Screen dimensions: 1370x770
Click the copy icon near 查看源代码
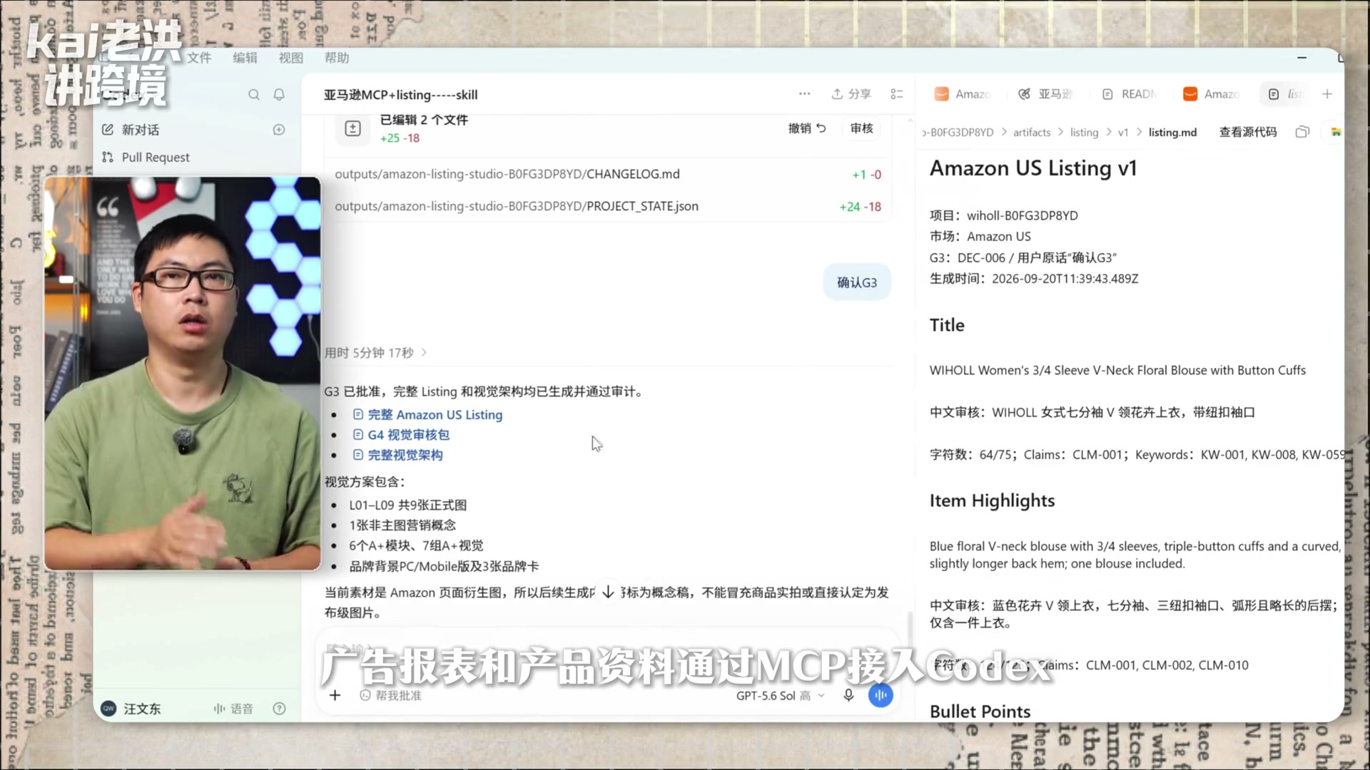pyautogui.click(x=1302, y=133)
